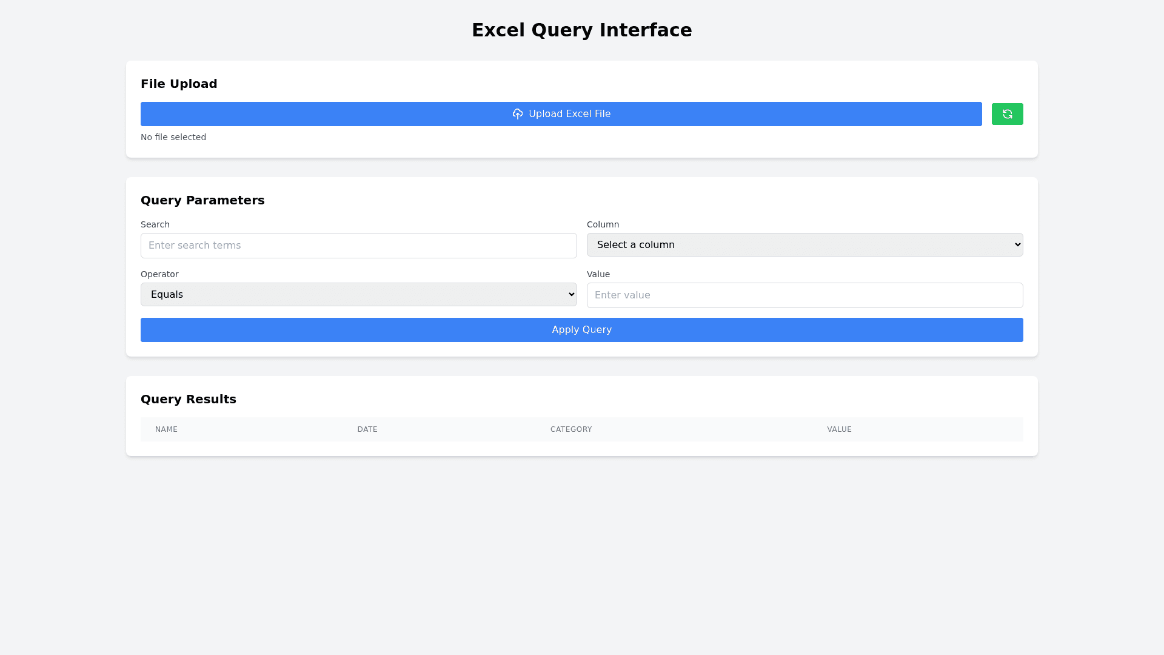Click the Excel Query Interface title

click(x=581, y=30)
